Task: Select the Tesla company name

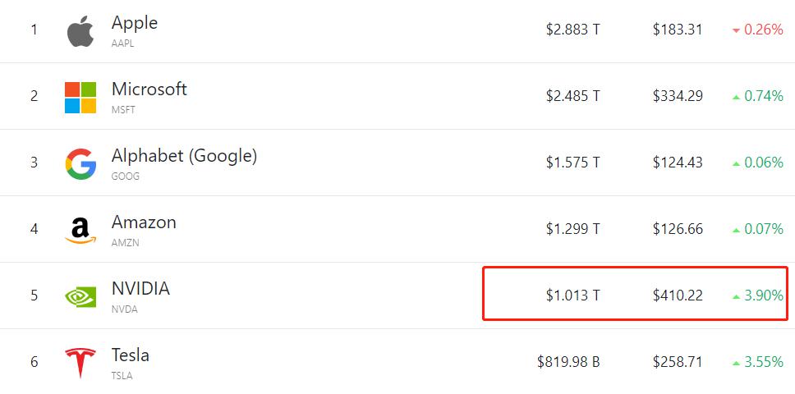Action: pos(131,355)
